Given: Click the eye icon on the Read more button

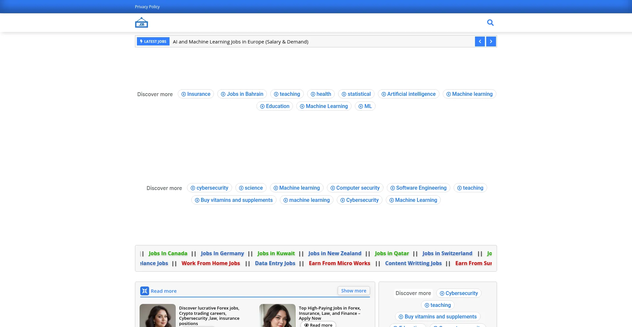Looking at the screenshot, I should click(x=306, y=325).
